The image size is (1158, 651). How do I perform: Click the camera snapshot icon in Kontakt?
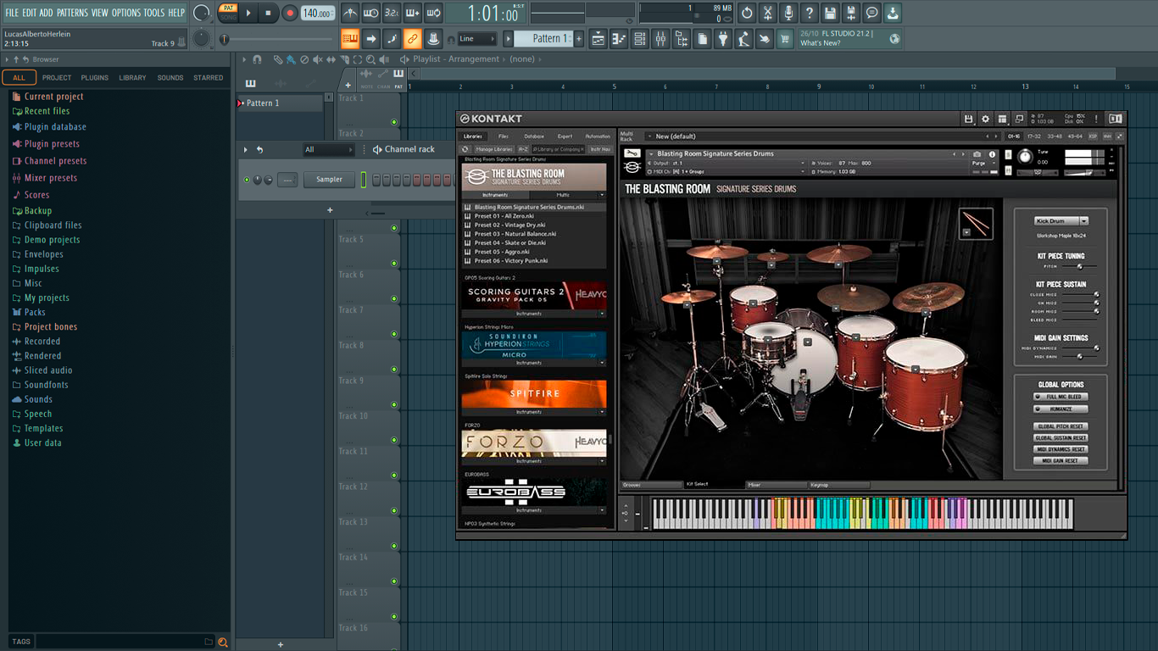pos(977,154)
